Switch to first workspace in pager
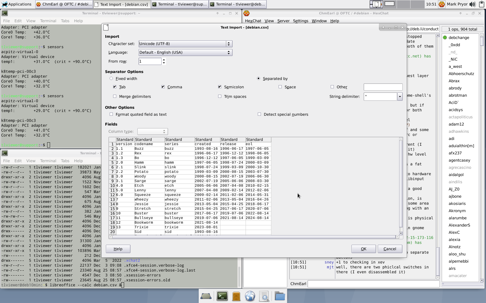Viewport: 486px width, 303px height. pos(376,4)
